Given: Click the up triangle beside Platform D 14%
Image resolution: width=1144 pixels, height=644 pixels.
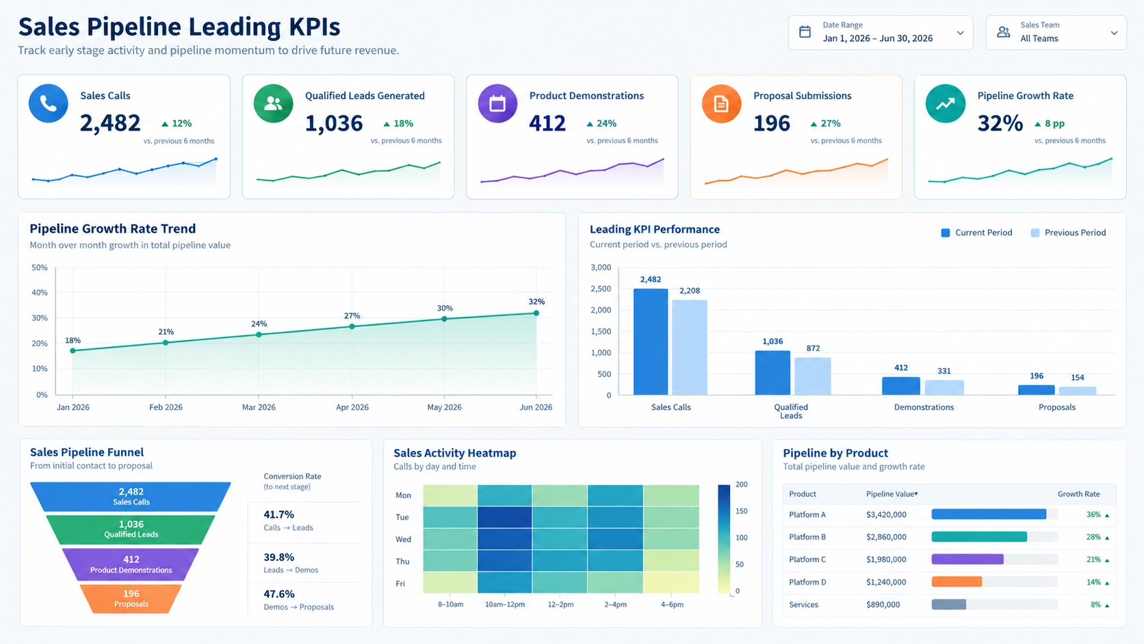Looking at the screenshot, I should [1107, 583].
